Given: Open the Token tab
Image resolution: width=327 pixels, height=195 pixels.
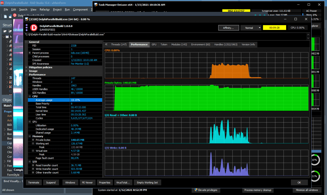Looking at the screenshot, I should (x=164, y=45).
